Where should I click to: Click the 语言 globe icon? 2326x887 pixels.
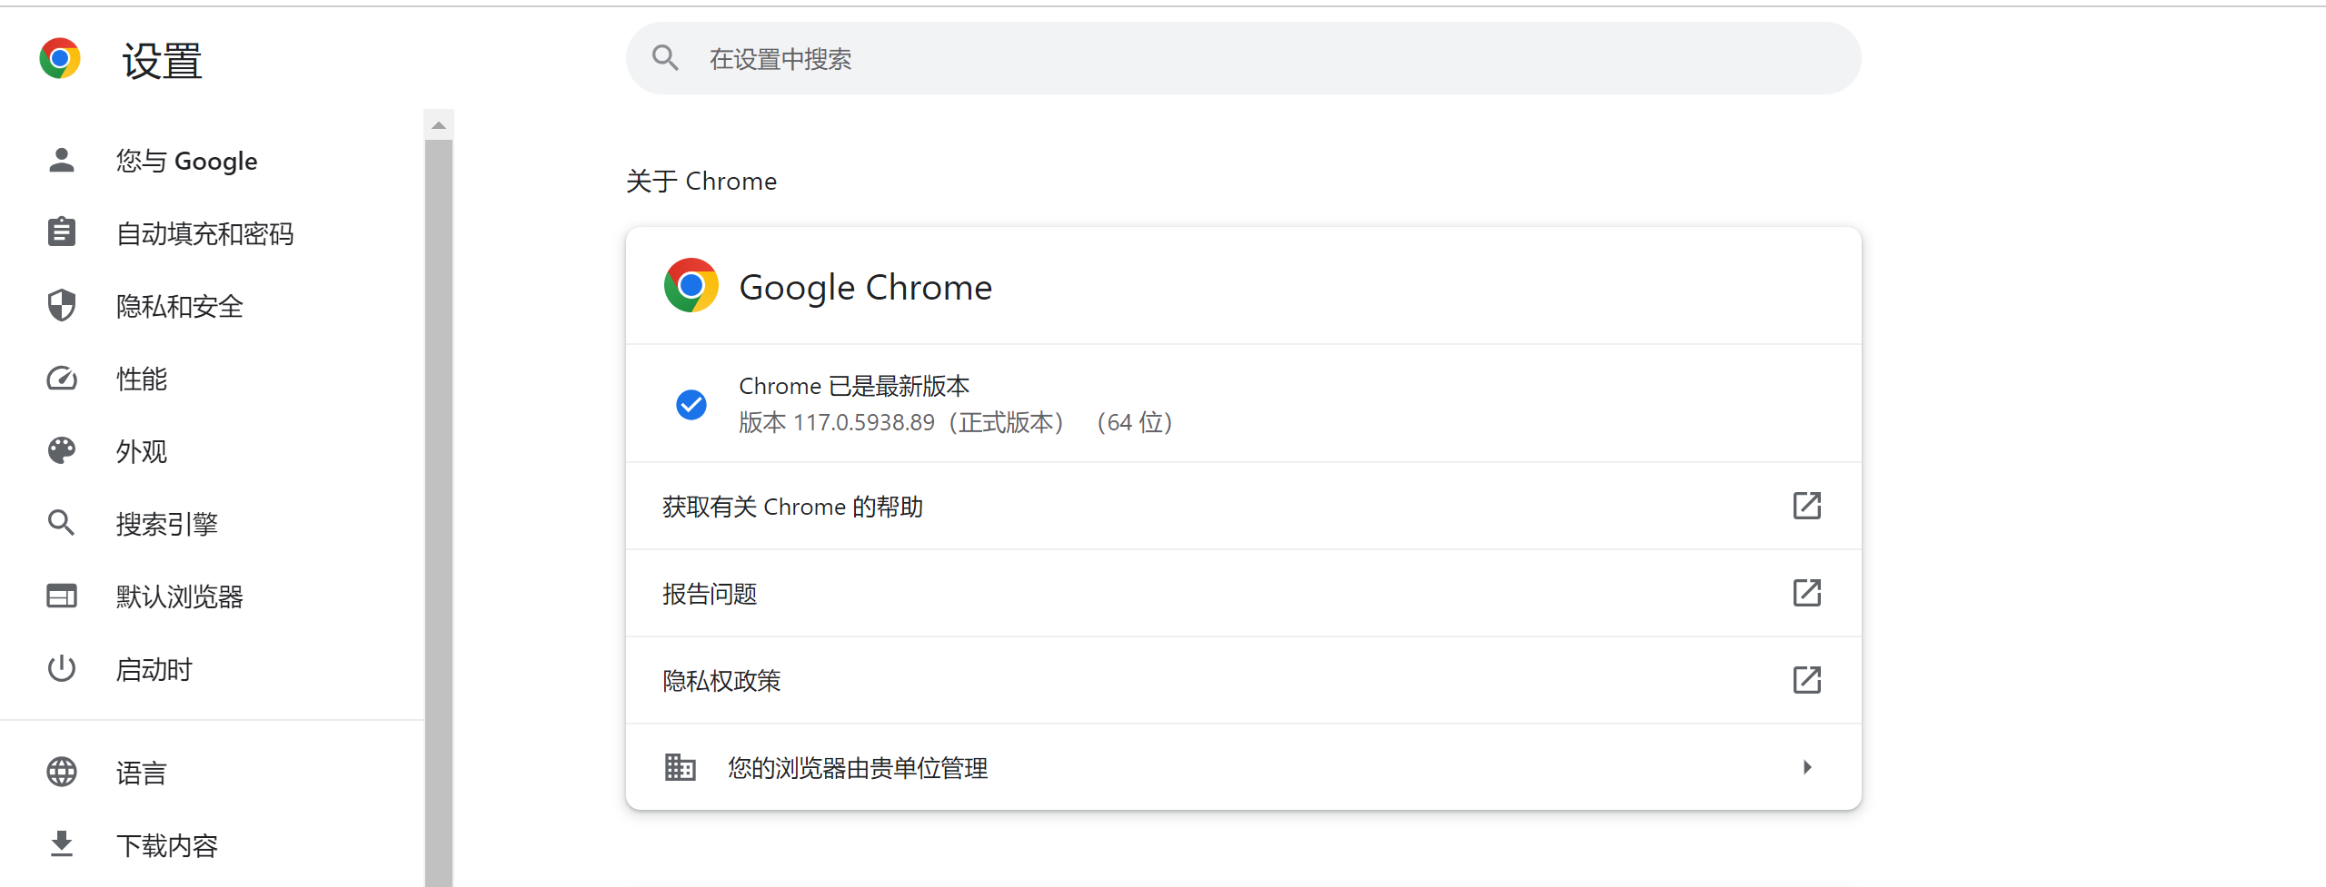[61, 771]
